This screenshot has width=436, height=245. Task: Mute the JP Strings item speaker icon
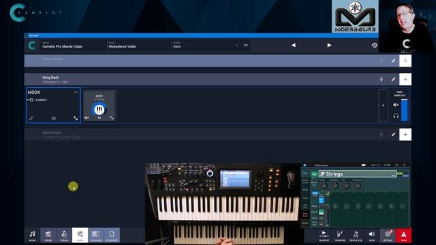(87, 118)
